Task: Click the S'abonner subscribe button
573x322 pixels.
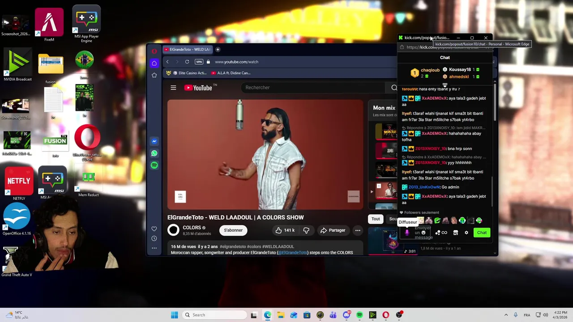Action: coord(233,230)
